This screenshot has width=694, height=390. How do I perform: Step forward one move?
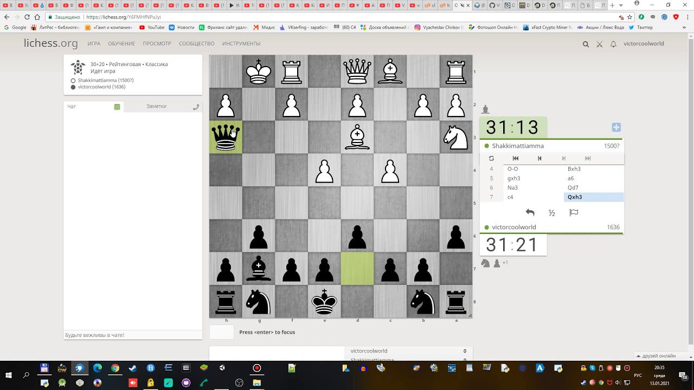564,158
